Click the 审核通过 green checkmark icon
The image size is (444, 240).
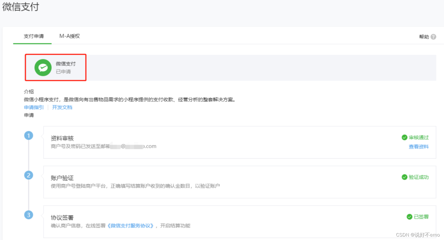(x=404, y=138)
